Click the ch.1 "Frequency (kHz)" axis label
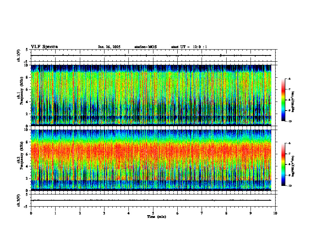 click(22, 91)
